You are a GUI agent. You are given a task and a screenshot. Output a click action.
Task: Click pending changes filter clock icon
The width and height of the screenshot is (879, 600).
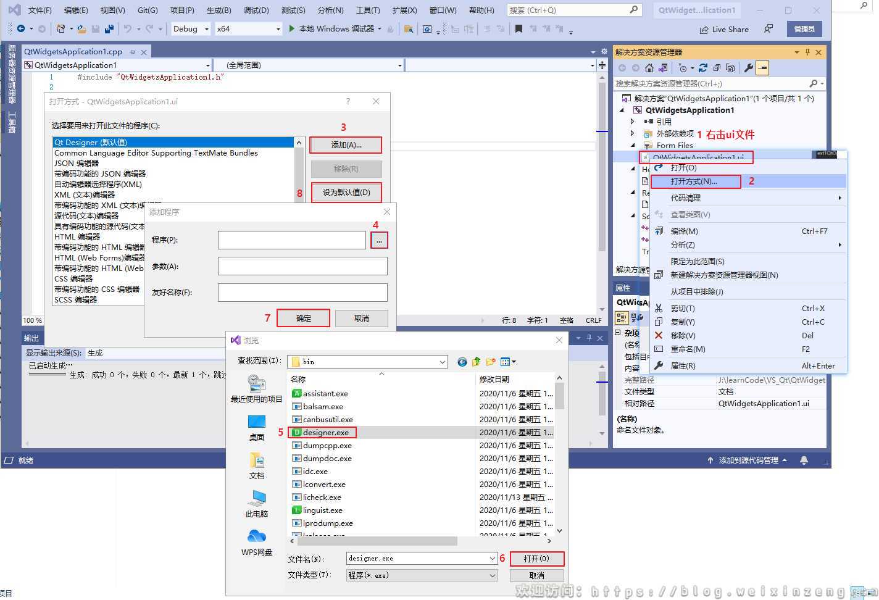tap(683, 68)
